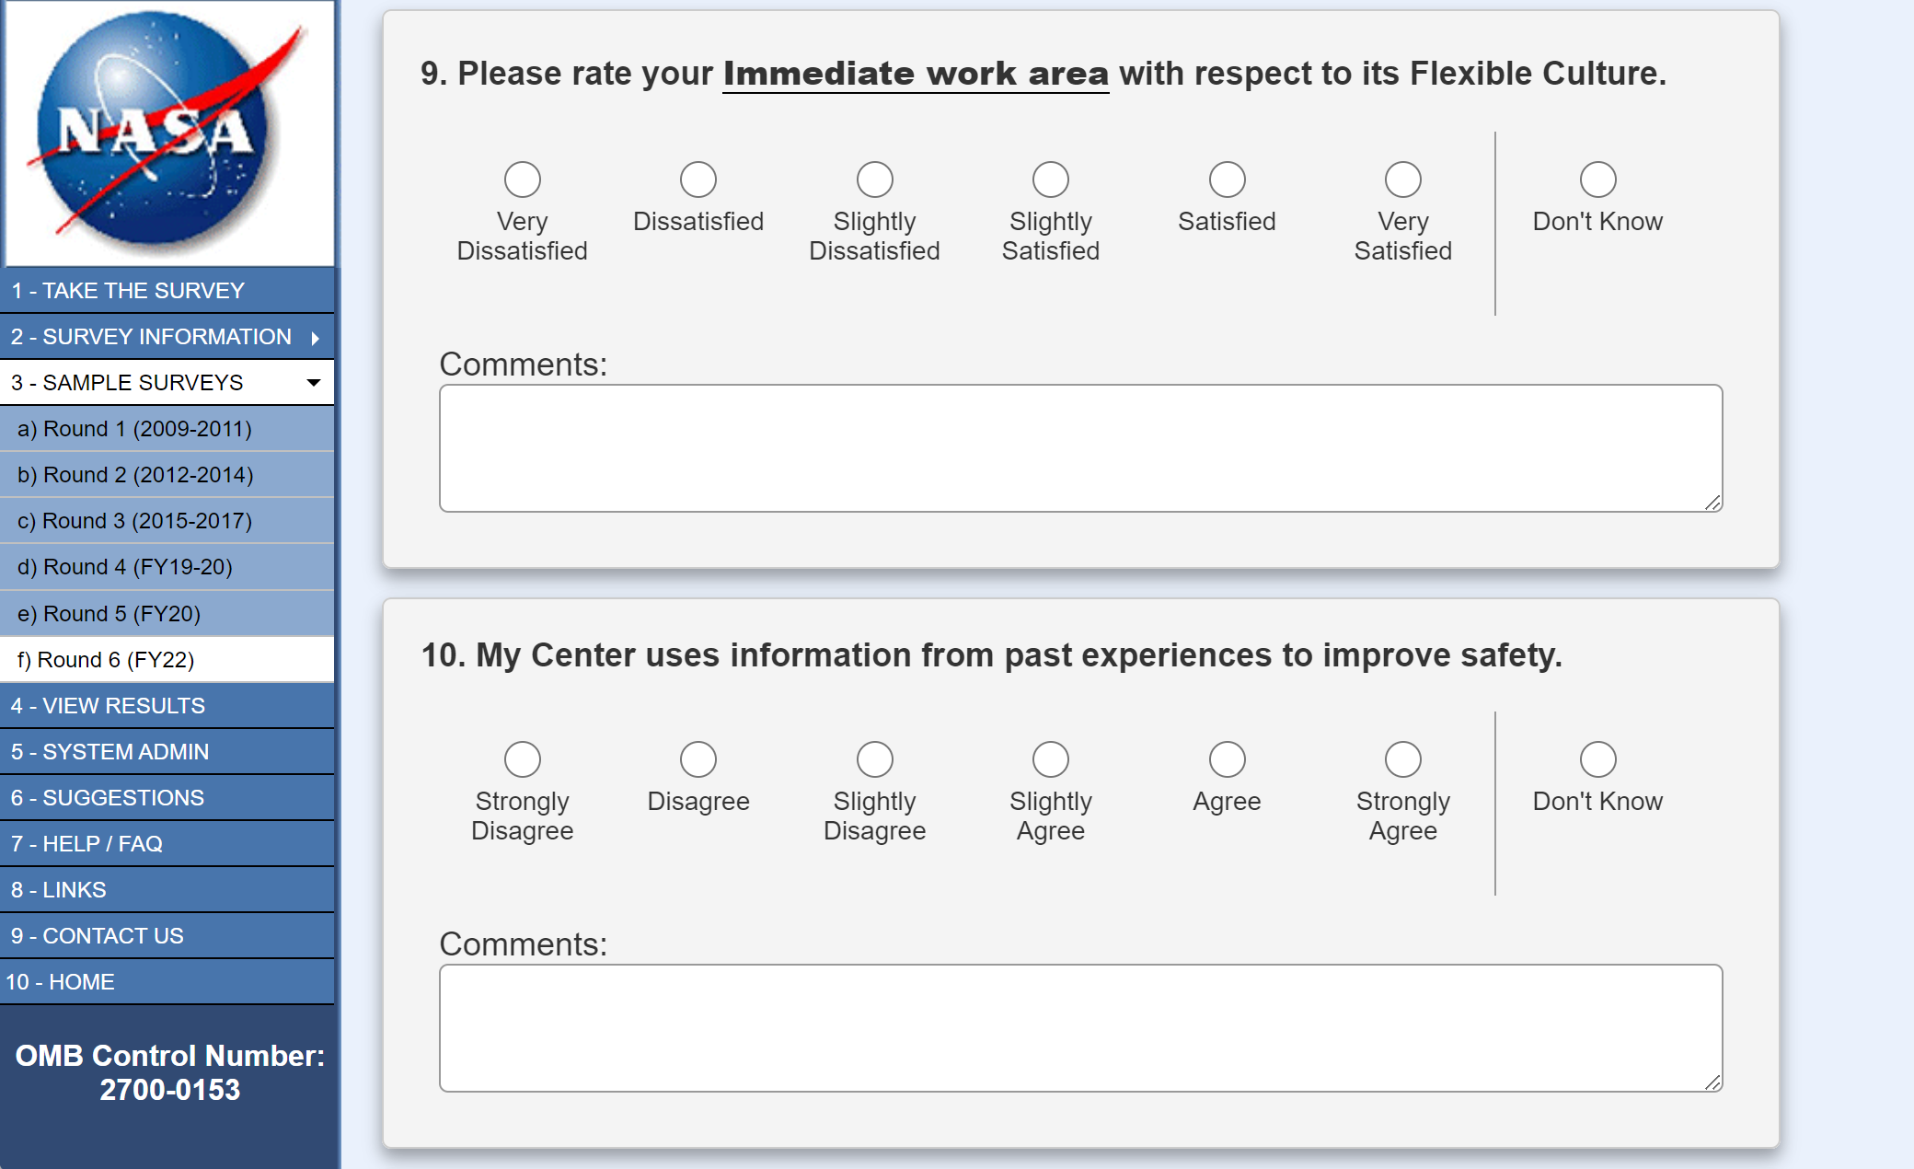This screenshot has height=1169, width=1914.
Task: Click the question 9 Comments text box
Action: tap(1080, 448)
